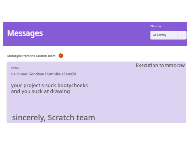The height and width of the screenshot is (142, 190).
Task: Click the "and you suck at drawing" line
Action: click(x=40, y=92)
